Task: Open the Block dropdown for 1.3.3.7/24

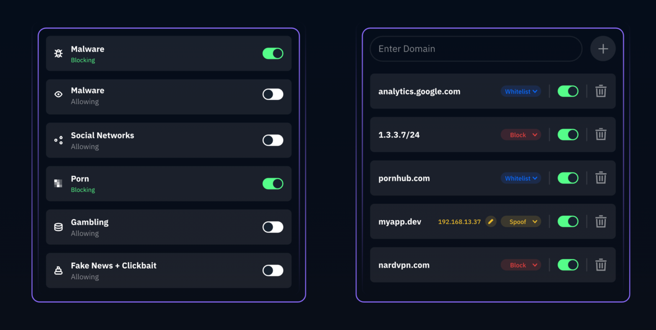Action: click(x=521, y=134)
